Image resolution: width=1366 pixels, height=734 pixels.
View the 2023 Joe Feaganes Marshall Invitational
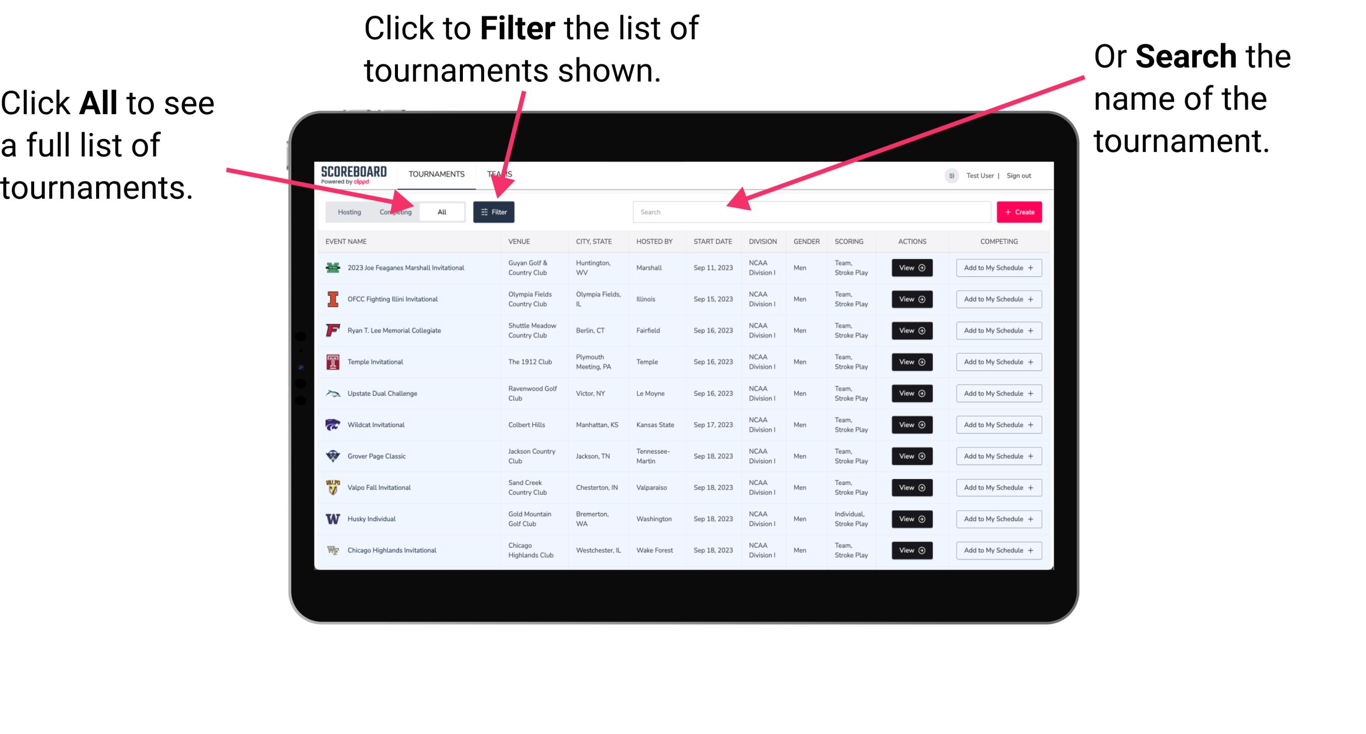pos(911,269)
